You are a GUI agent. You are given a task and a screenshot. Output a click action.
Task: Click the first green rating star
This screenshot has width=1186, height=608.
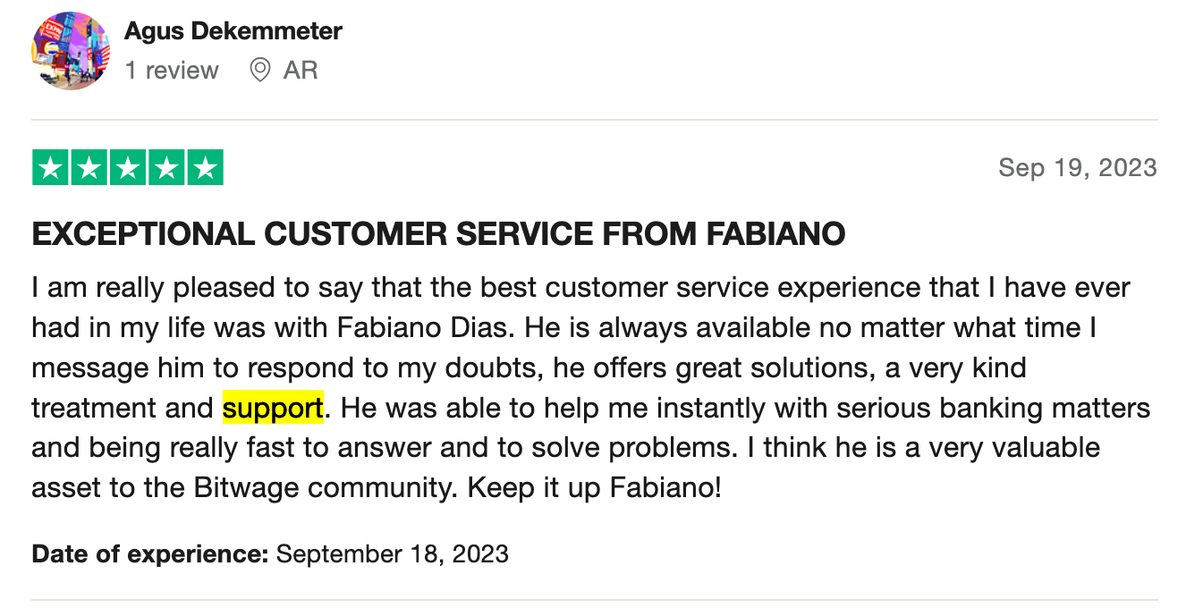tap(49, 168)
